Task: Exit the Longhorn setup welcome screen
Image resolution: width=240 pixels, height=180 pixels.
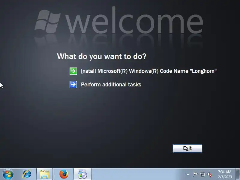Action: pyautogui.click(x=187, y=148)
